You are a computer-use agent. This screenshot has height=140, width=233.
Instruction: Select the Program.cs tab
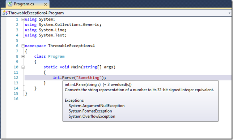pyautogui.click(x=27, y=4)
